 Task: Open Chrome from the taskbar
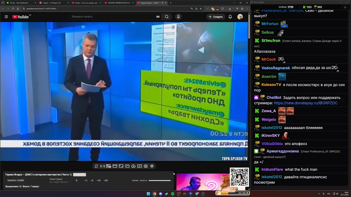(x=154, y=194)
